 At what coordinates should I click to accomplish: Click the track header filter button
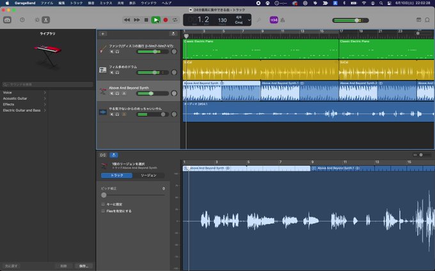click(173, 34)
